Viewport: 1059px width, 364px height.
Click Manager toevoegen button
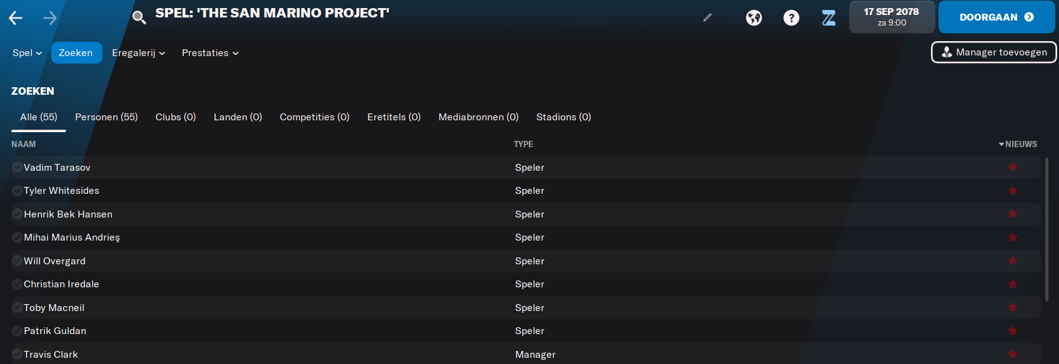994,52
